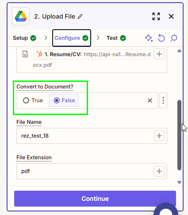Click the undo refresh arrow icon

tap(161, 38)
